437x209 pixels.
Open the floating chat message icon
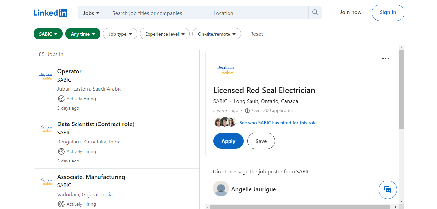click(387, 189)
